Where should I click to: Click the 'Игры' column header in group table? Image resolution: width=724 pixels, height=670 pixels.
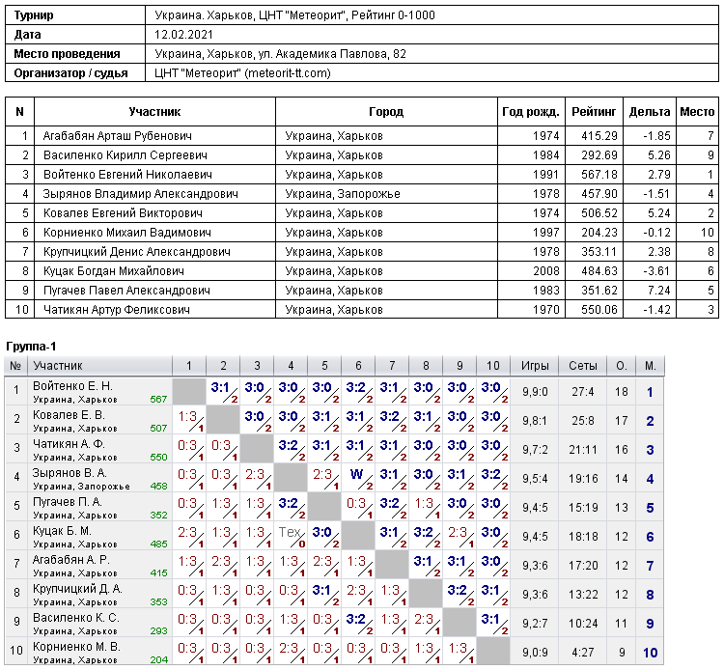[x=535, y=366]
